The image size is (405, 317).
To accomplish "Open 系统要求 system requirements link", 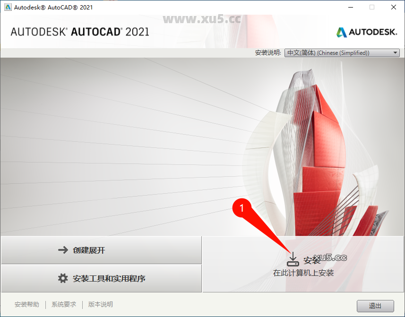I will (x=64, y=305).
